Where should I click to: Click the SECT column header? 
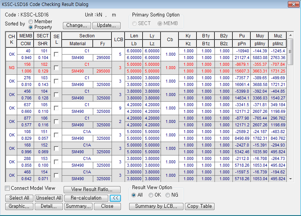pos(42,36)
